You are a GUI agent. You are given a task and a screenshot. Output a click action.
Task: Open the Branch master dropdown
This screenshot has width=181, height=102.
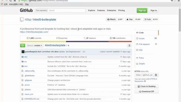coord(35,45)
